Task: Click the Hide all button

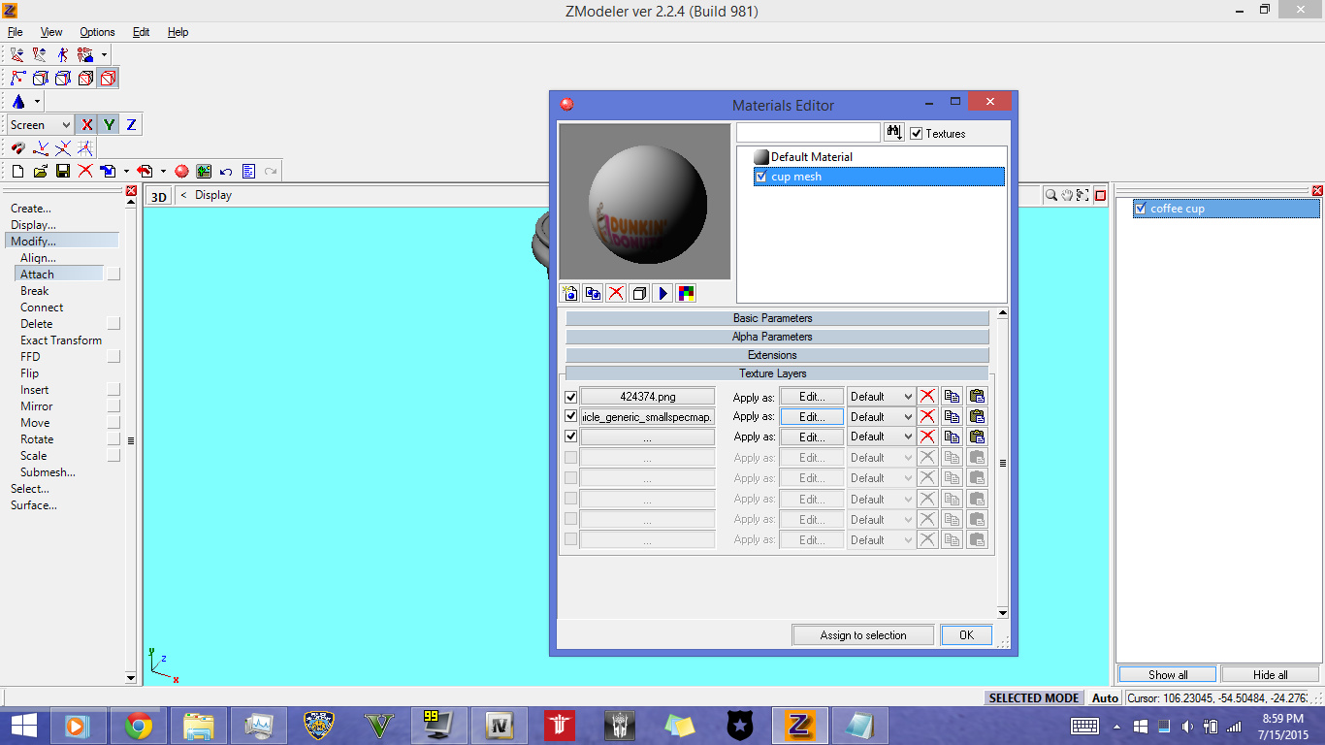Action: pos(1270,675)
